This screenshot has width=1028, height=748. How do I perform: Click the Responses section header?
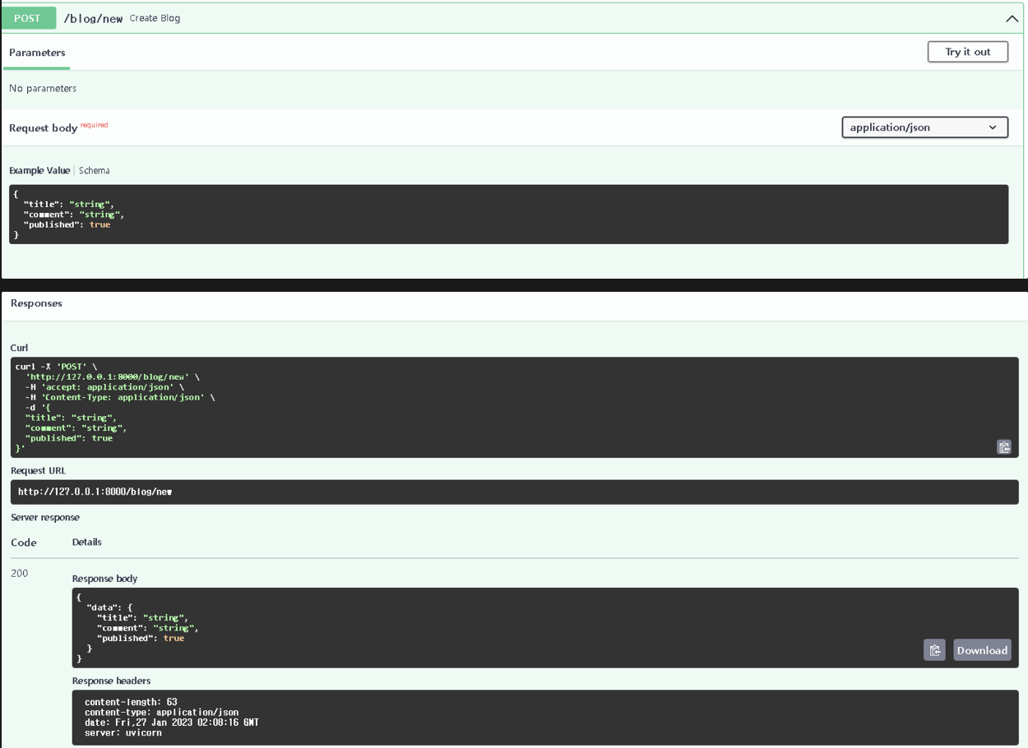coord(36,303)
